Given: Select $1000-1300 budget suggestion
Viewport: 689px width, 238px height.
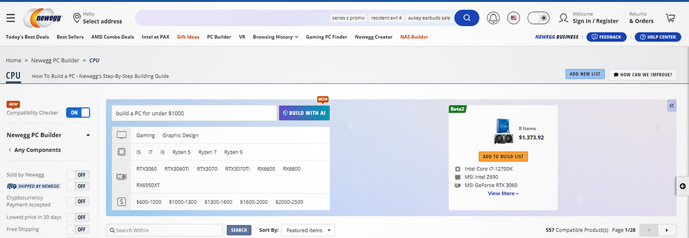Looking at the screenshot, I should [183, 202].
